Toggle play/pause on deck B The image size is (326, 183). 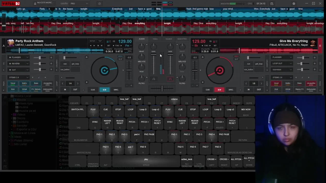219,90
